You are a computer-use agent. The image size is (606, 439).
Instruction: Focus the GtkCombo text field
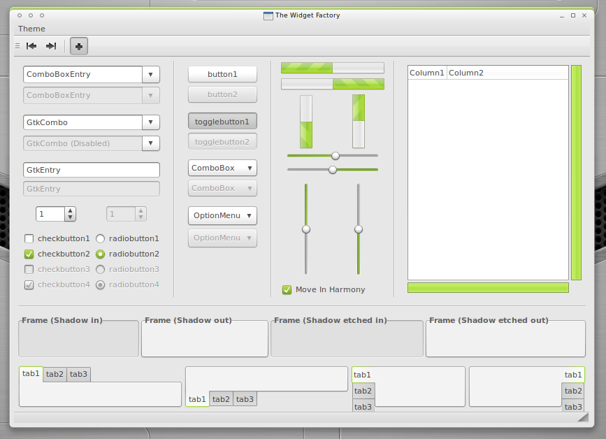[82, 122]
